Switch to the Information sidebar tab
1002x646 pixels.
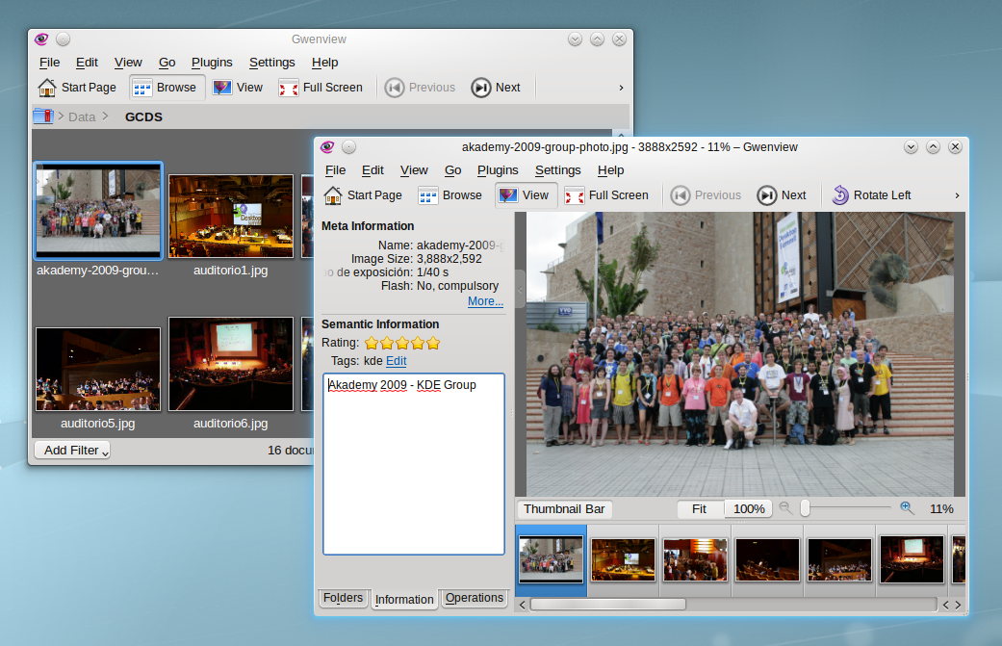point(404,600)
